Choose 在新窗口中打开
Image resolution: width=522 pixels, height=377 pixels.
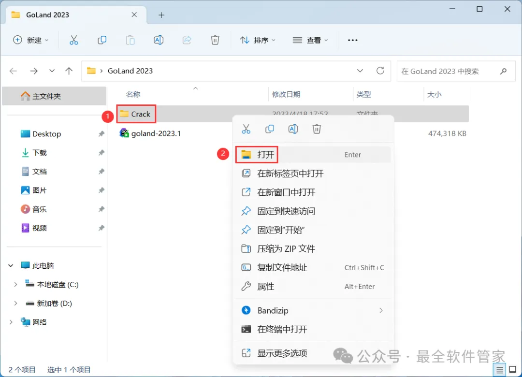[x=313, y=192]
